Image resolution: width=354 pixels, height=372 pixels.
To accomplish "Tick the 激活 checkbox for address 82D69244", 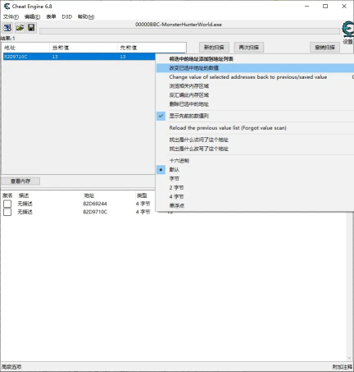I will point(7,204).
